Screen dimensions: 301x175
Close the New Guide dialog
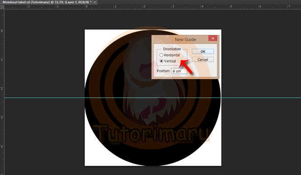coord(213,38)
